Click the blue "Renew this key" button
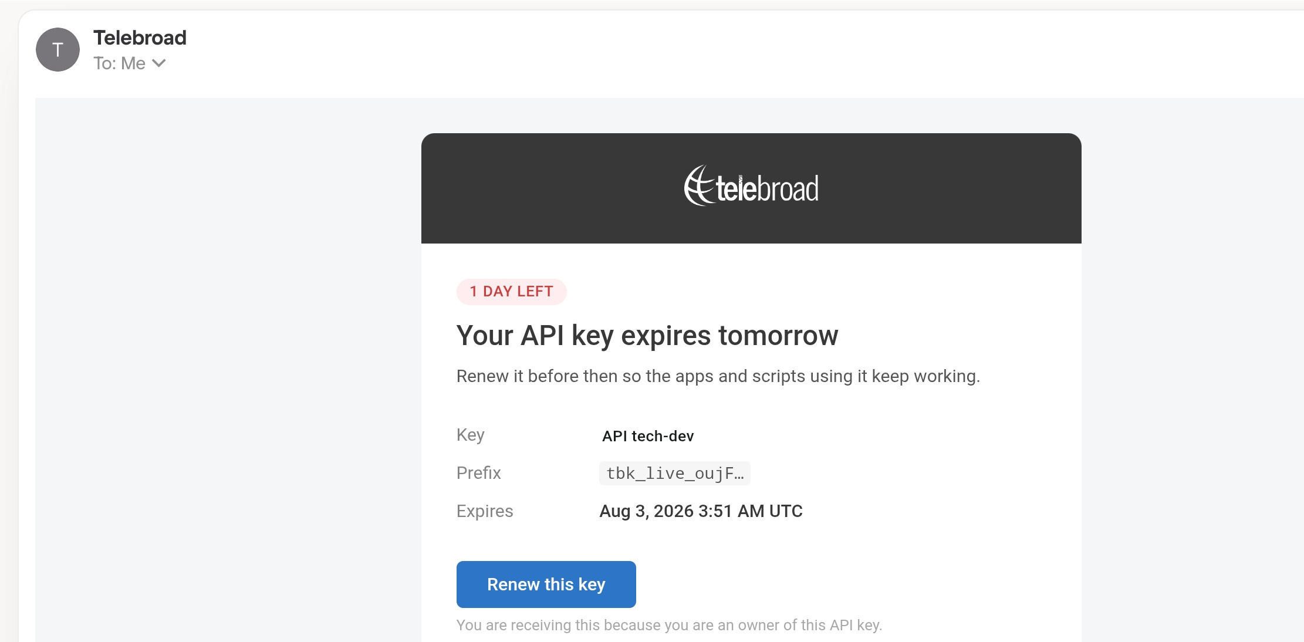Image resolution: width=1304 pixels, height=642 pixels. pos(546,584)
